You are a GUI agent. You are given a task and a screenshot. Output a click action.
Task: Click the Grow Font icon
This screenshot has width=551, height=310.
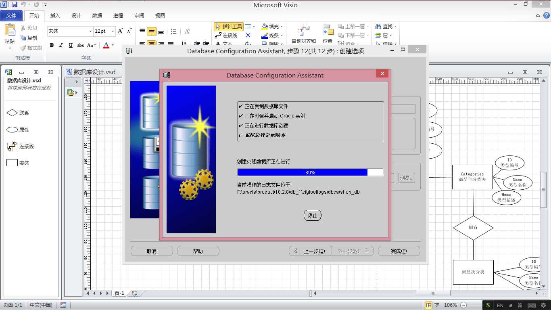pos(120,31)
